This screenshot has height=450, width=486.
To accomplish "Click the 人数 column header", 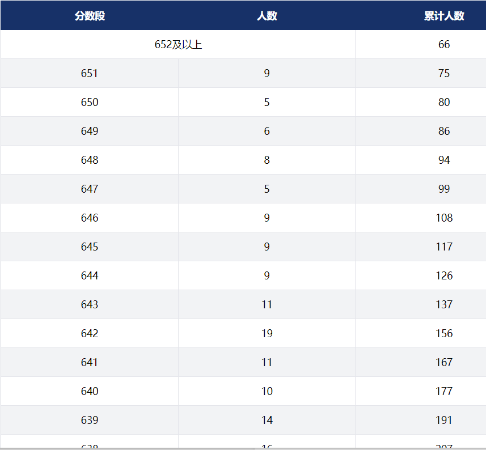I will (267, 15).
